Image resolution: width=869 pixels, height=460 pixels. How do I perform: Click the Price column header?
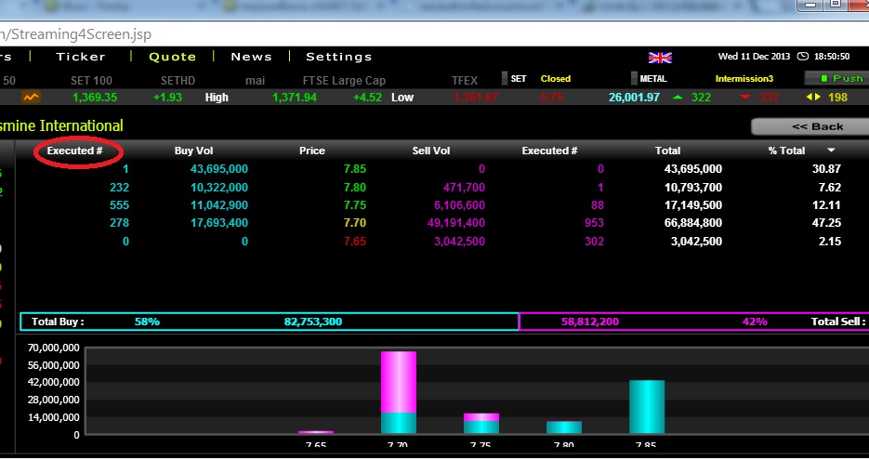pyautogui.click(x=312, y=151)
